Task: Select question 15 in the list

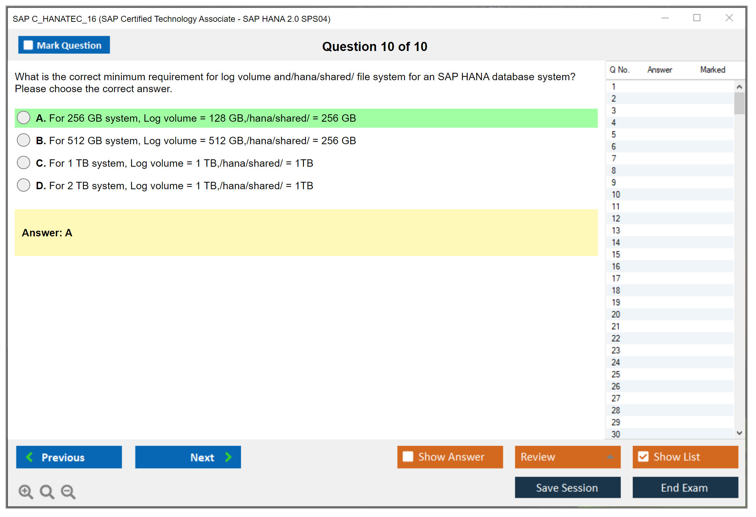Action: click(616, 254)
